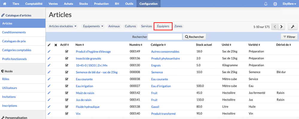Edit the Vin row with pencil
The width and height of the screenshot is (299, 119).
(x=49, y=113)
